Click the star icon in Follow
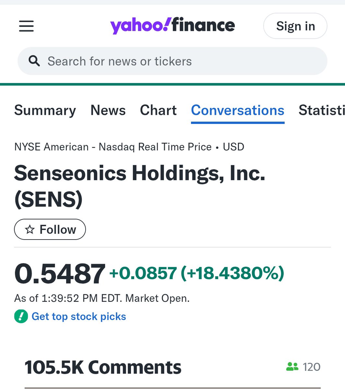The image size is (345, 389). [30, 230]
